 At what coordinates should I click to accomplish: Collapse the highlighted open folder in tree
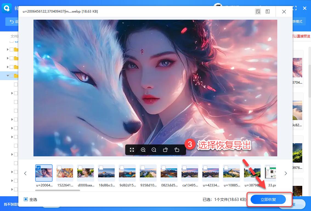[8, 76]
